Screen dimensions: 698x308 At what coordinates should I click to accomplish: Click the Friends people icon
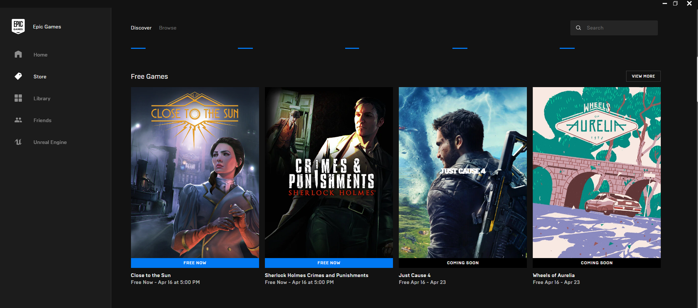click(18, 120)
